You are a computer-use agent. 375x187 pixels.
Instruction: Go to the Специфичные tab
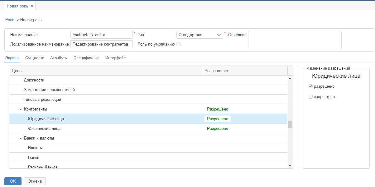(x=86, y=58)
